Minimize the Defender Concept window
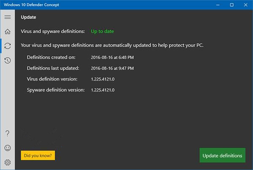 [x=218, y=5]
